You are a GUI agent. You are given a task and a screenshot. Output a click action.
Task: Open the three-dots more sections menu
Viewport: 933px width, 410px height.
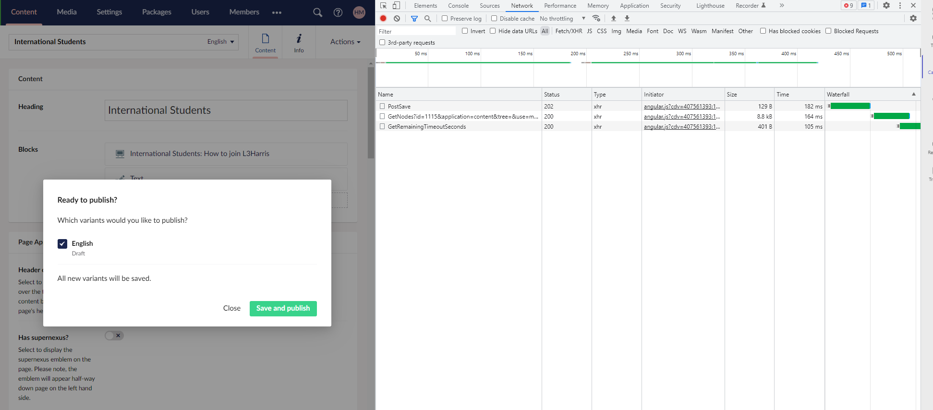pos(277,12)
